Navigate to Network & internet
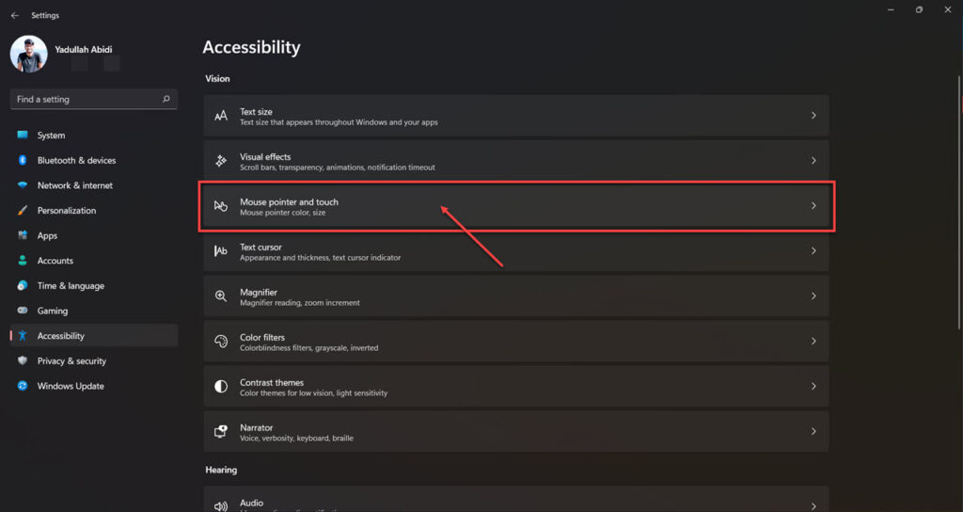The width and height of the screenshot is (963, 512). tap(94, 185)
